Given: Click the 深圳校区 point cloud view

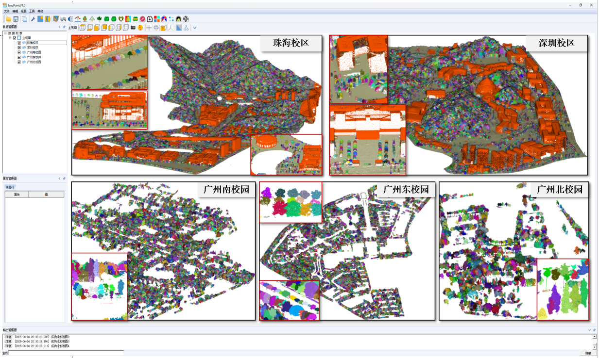Looking at the screenshot, I should (x=459, y=105).
